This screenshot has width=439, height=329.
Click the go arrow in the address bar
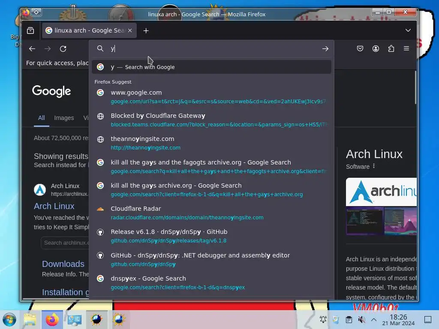[x=325, y=49]
